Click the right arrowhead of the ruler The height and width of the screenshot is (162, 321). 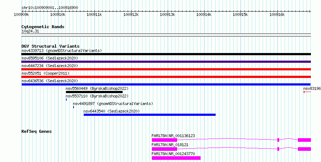310,11
